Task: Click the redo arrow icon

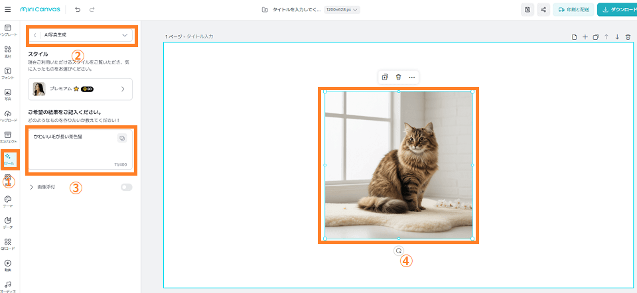Action: click(x=92, y=10)
